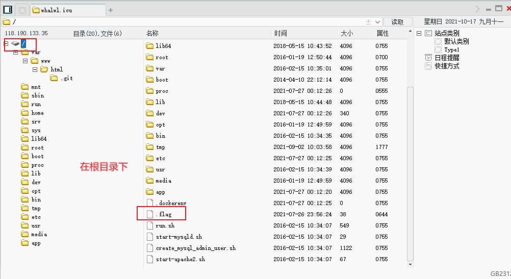Image resolution: width=511 pixels, height=279 pixels.
Task: Select the srv folder in the tree
Action: [31, 121]
